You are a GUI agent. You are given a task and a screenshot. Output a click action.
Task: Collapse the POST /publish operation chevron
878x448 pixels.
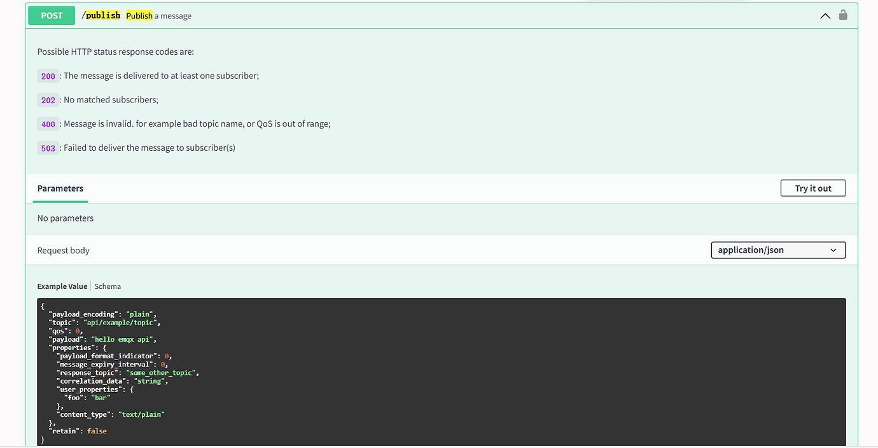click(825, 16)
